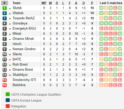Image resolution: width=124 pixels, height=109 pixels.
Task: Click Slutsk's most recent W result badge
Action: coord(120,8)
